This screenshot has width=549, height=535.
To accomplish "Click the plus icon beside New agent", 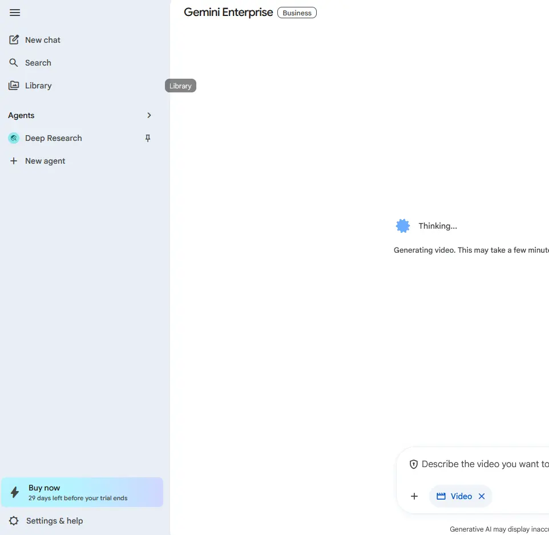I will coord(14,161).
